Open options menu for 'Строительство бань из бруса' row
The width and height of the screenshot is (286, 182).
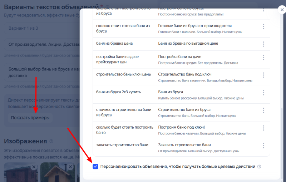tap(263, 110)
